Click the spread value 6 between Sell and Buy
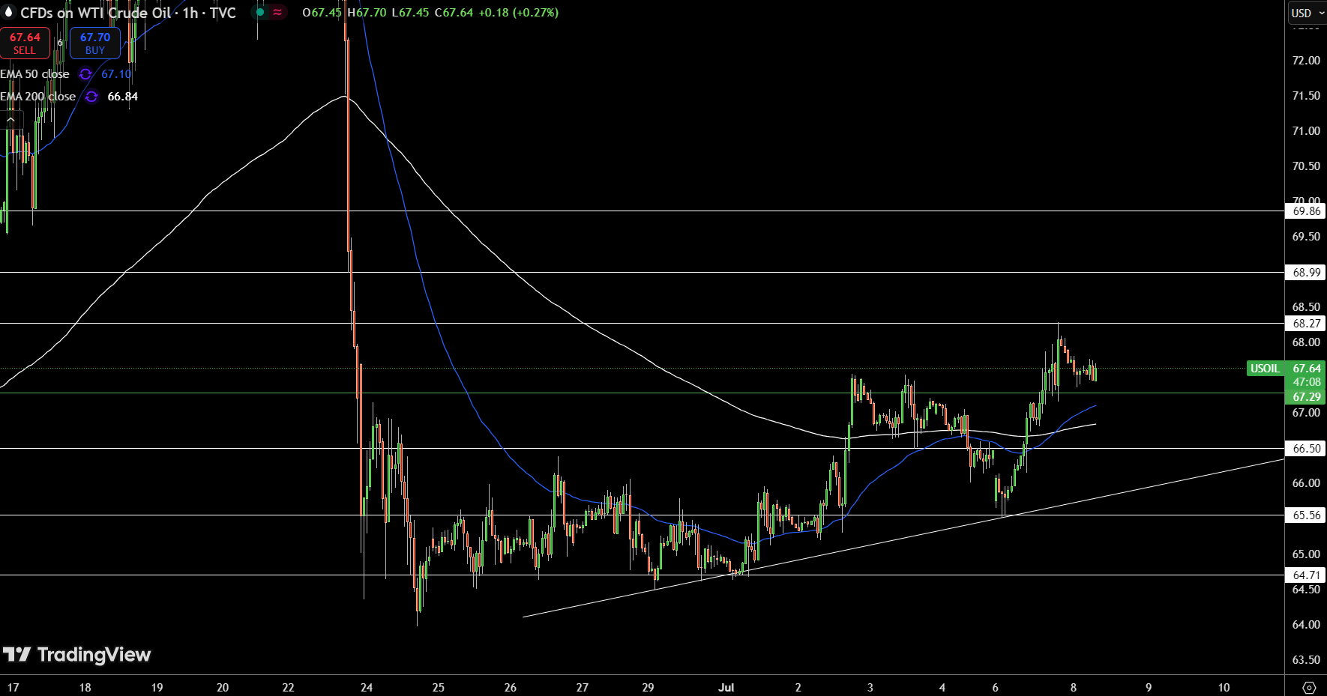 (x=60, y=43)
